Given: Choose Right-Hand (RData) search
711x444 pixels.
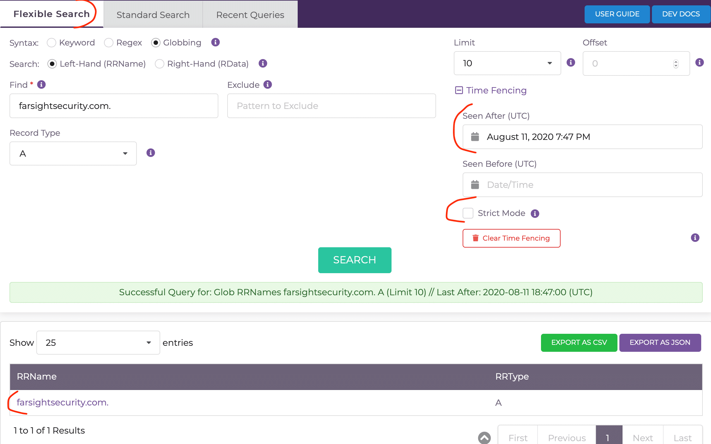Looking at the screenshot, I should 160,64.
